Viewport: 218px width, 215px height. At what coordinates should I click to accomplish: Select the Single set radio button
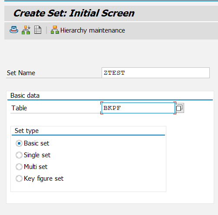[19, 155]
